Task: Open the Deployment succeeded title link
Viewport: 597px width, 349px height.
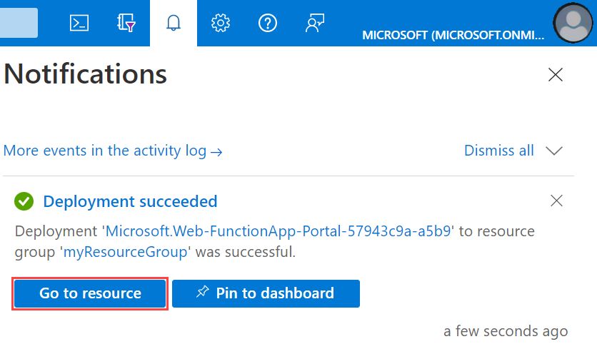Action: point(130,201)
